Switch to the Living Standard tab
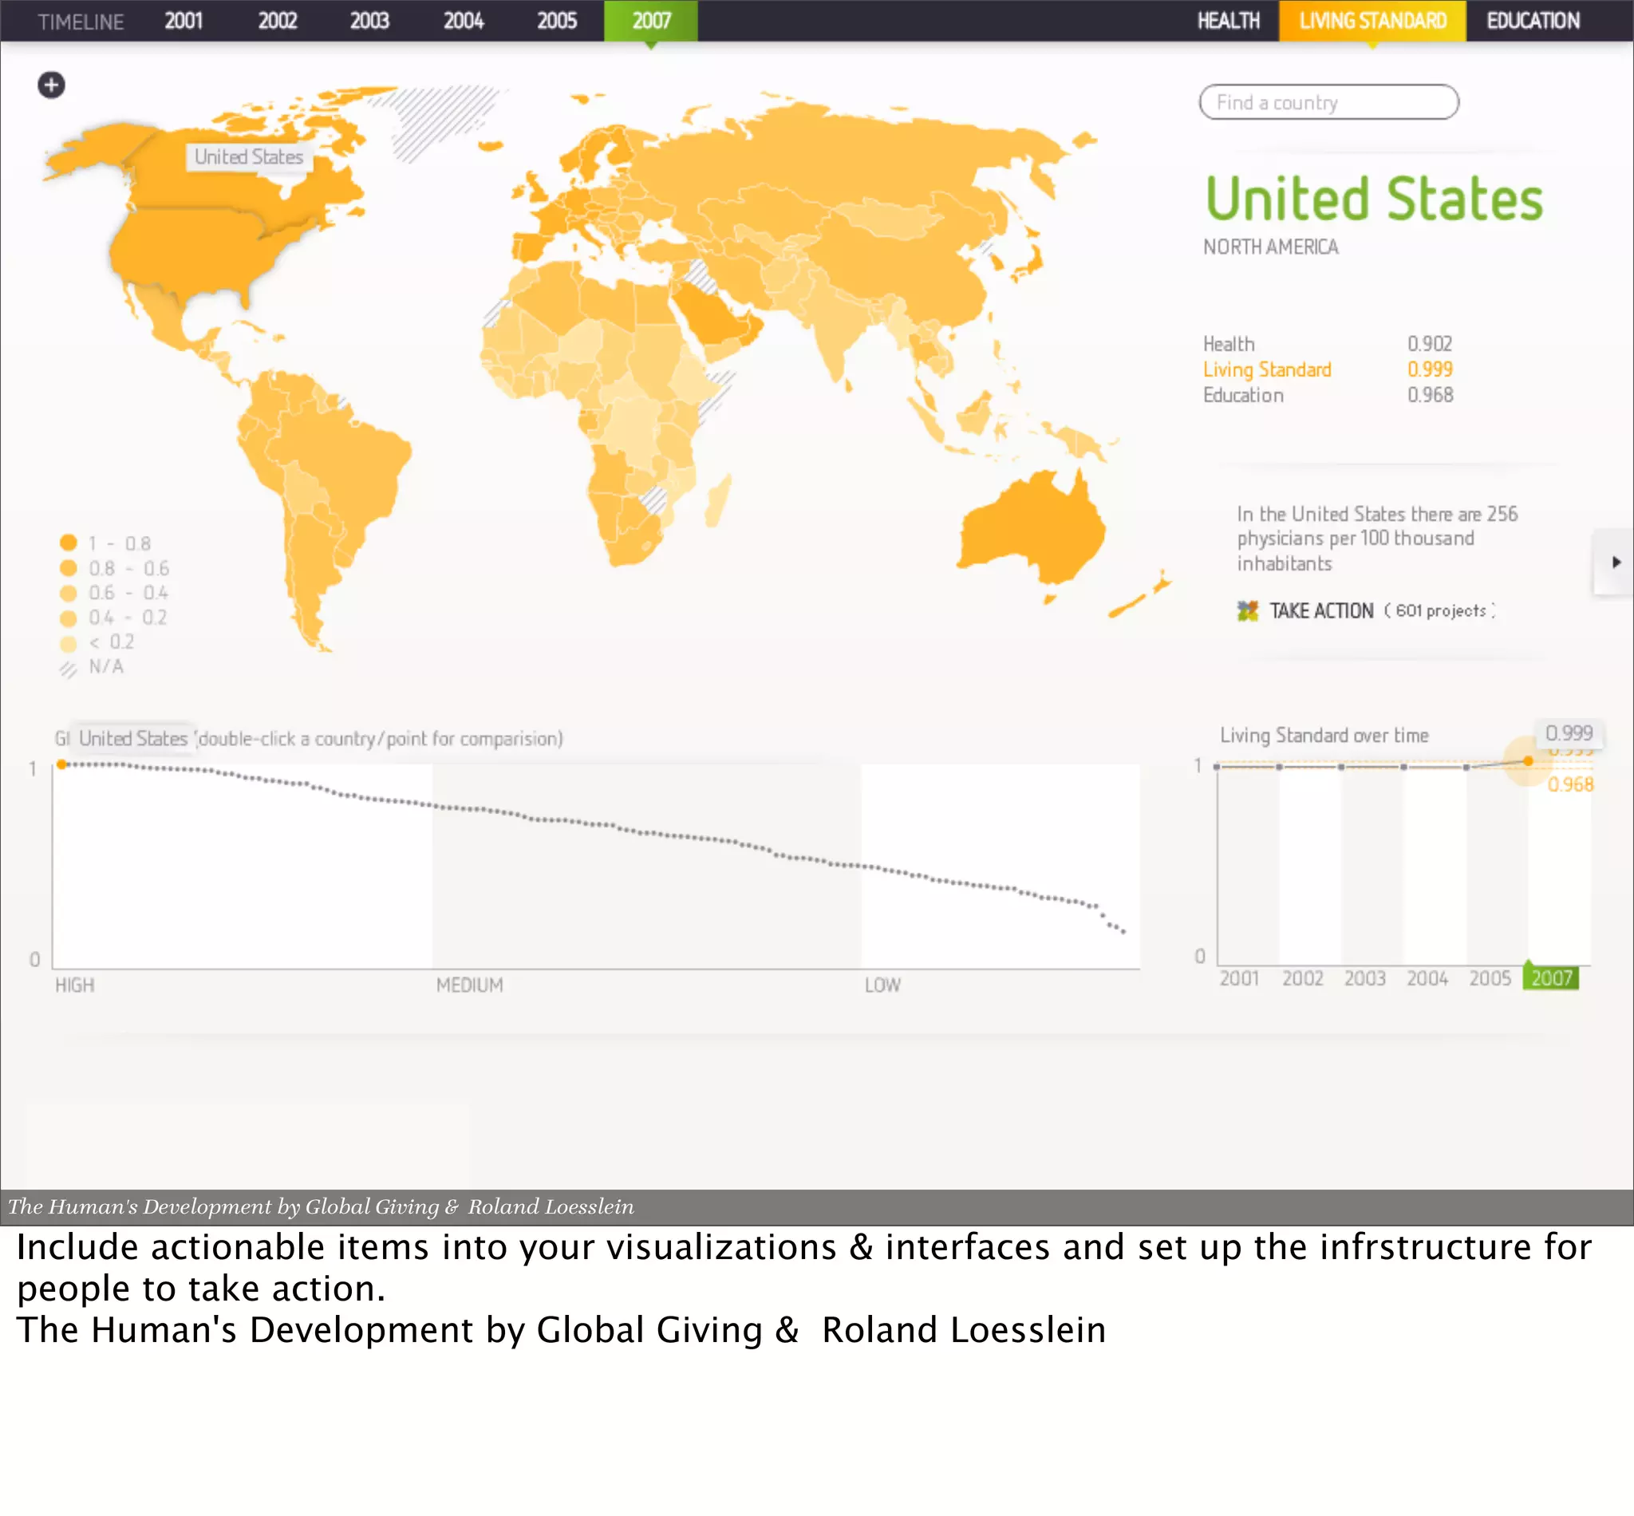The image size is (1634, 1516). [1372, 21]
